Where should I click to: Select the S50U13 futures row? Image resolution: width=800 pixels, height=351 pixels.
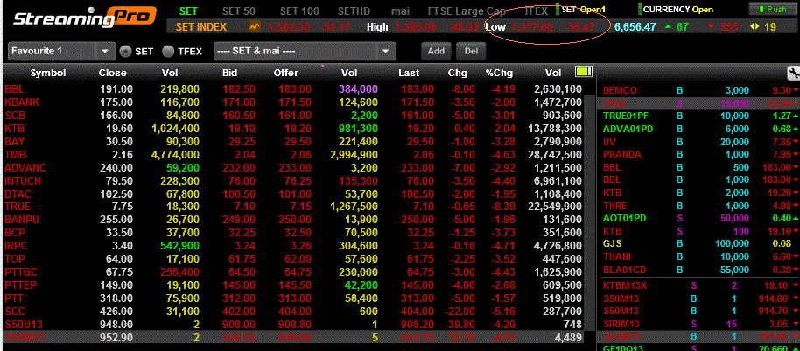[293, 325]
